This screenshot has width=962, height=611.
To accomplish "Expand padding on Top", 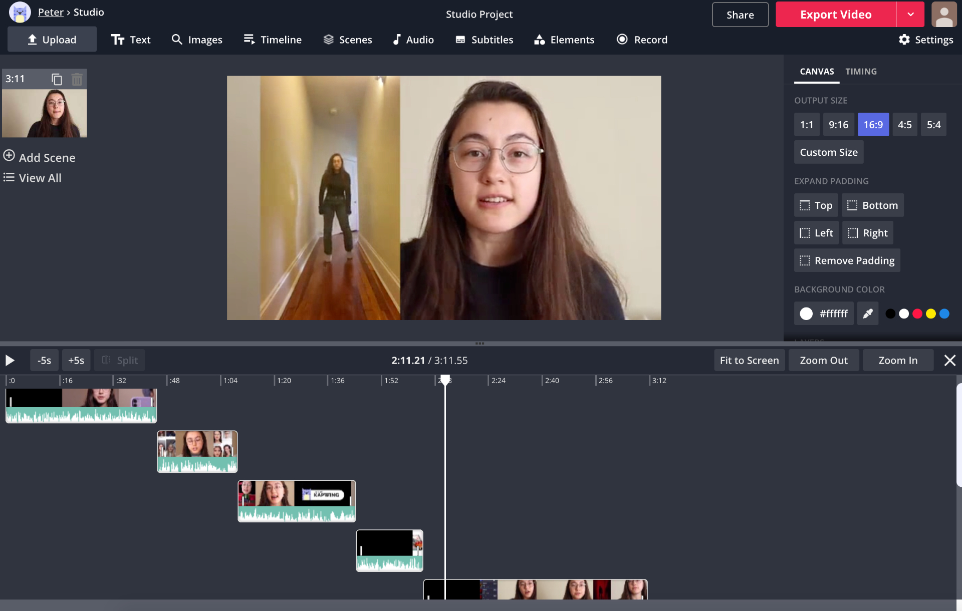I will (x=816, y=205).
